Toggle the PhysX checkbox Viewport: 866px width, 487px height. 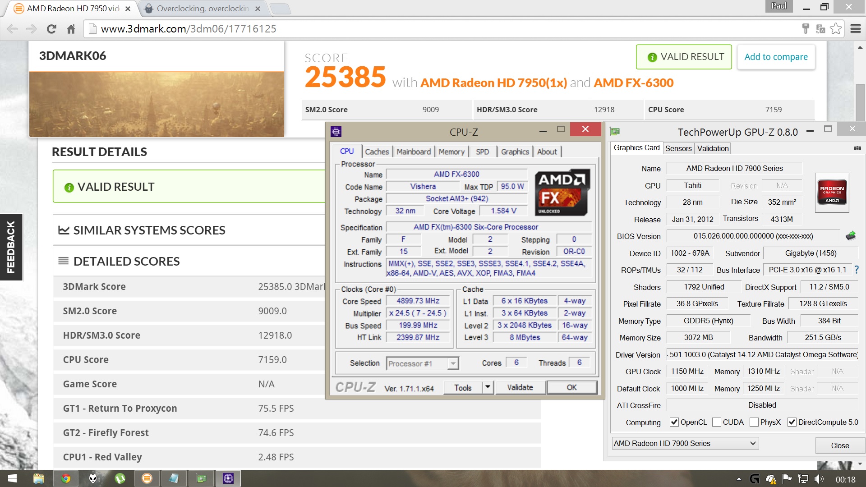[754, 422]
